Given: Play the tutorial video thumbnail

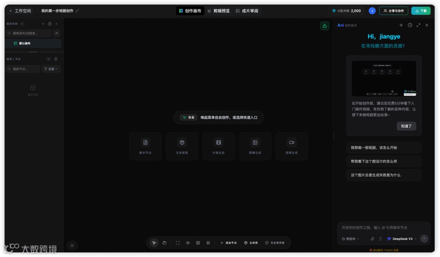Looking at the screenshot, I should click(384, 78).
